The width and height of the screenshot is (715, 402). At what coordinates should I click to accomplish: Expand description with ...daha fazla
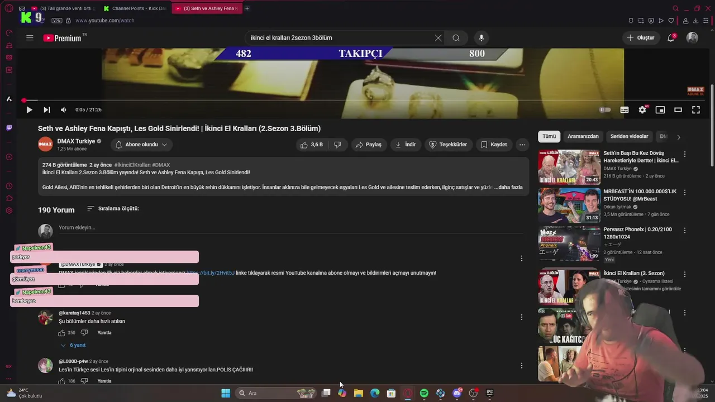click(x=508, y=188)
